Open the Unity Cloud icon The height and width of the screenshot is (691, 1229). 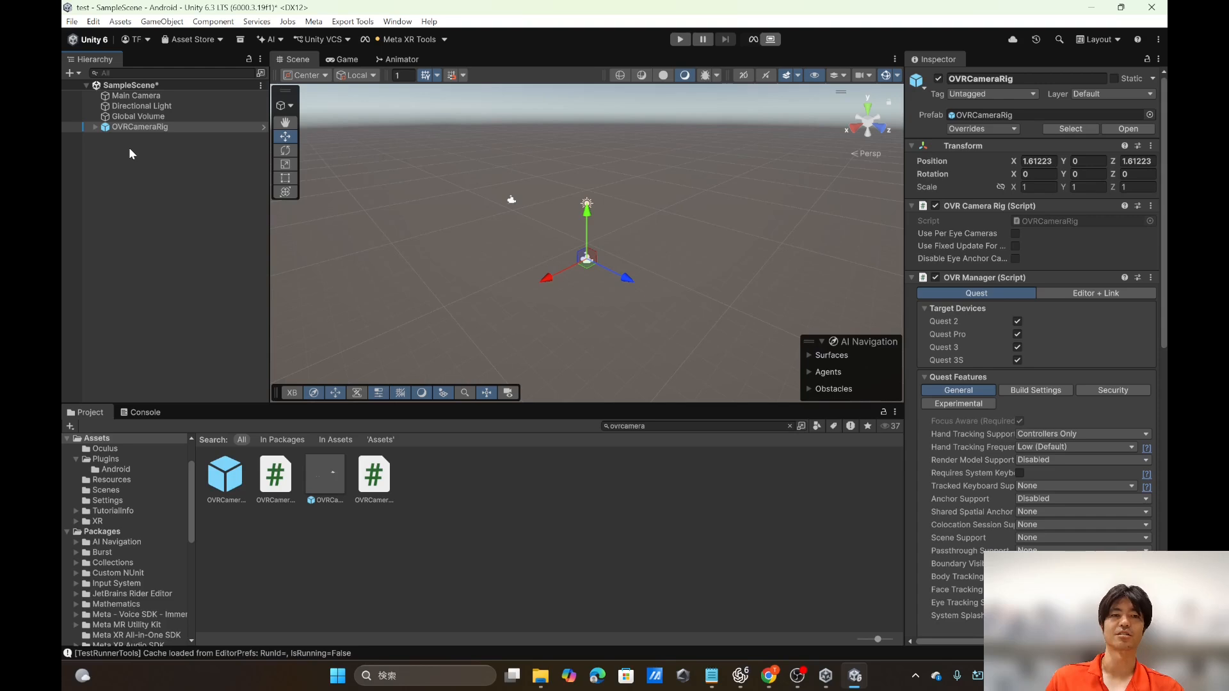(x=1013, y=39)
